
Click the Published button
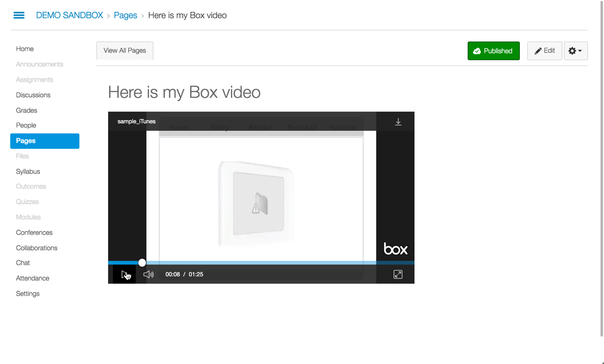pyautogui.click(x=493, y=51)
